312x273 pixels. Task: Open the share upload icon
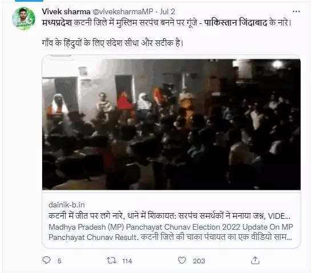tap(255, 260)
